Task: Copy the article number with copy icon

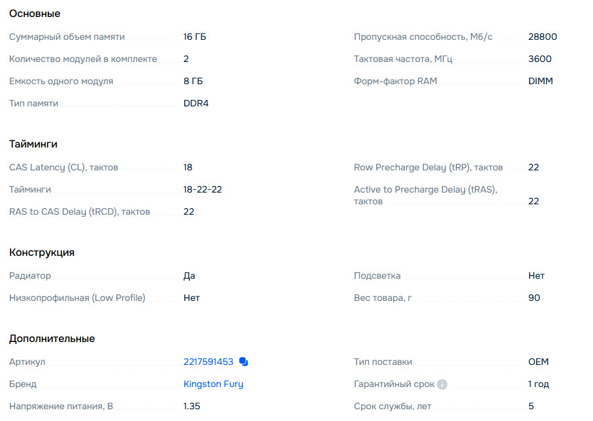Action: pyautogui.click(x=244, y=362)
